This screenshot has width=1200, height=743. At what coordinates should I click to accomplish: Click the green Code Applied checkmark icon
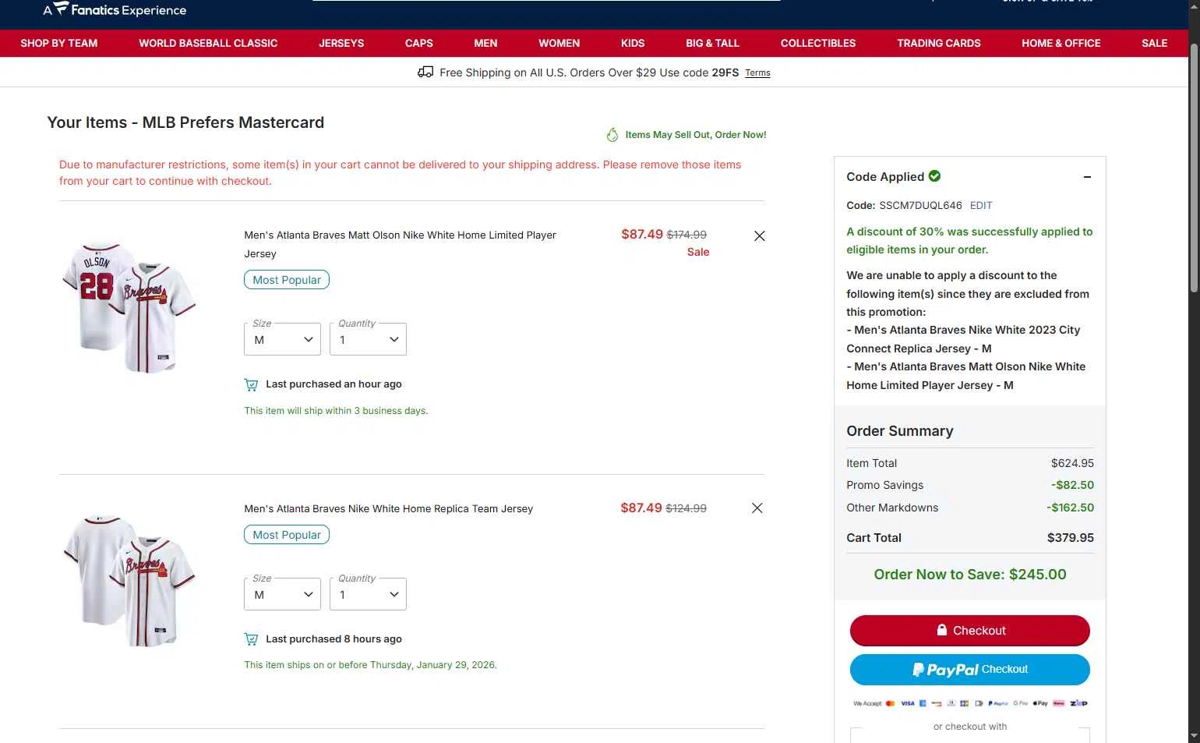click(x=934, y=176)
